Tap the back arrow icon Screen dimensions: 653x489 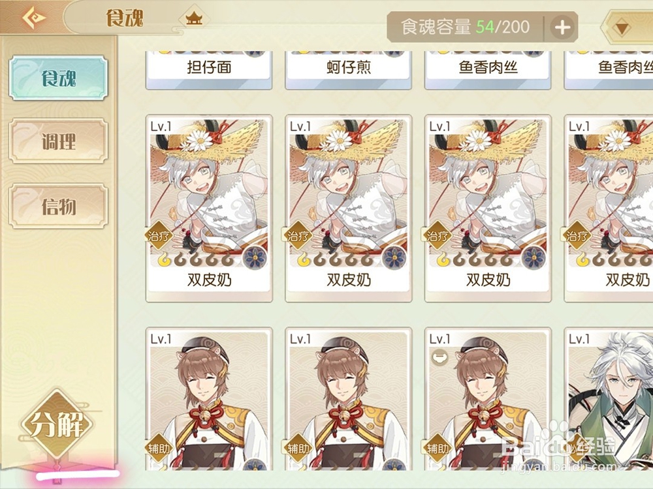click(x=34, y=18)
